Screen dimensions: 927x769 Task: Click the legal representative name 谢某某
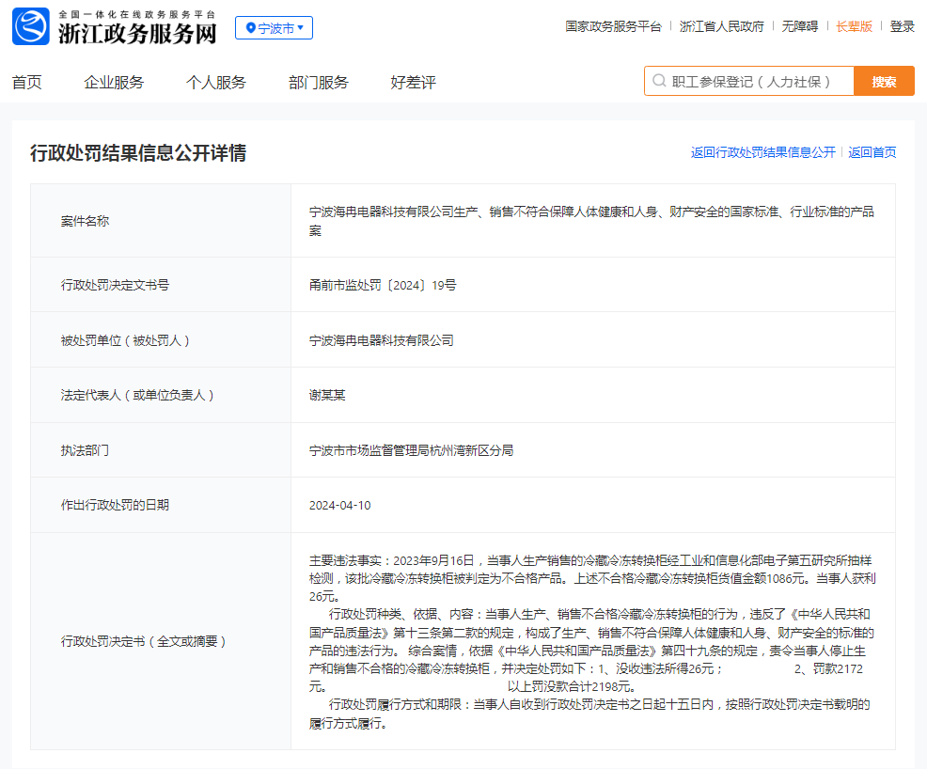(x=327, y=395)
